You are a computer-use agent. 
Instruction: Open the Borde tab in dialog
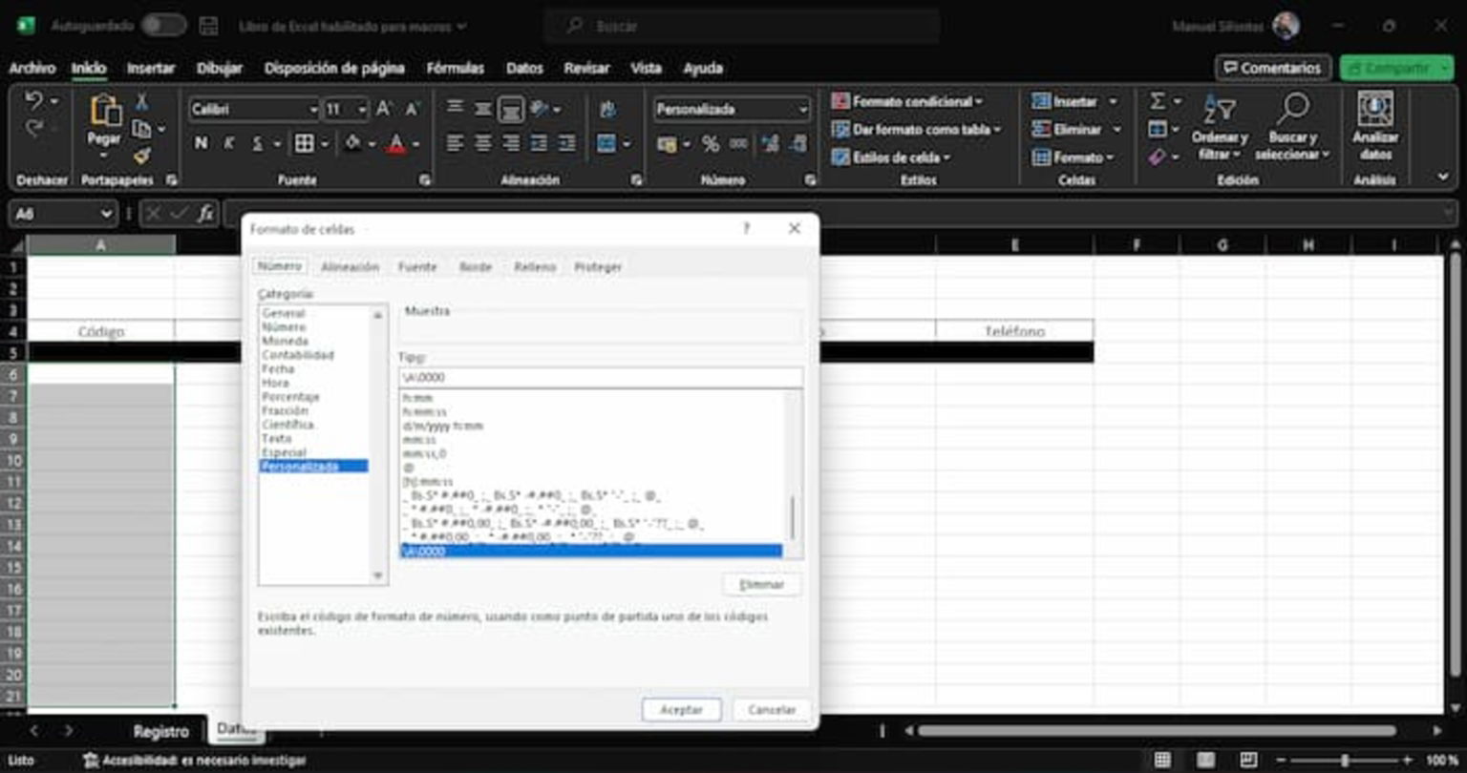pos(476,267)
